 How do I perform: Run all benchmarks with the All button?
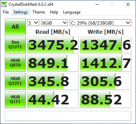click(x=15, y=27)
